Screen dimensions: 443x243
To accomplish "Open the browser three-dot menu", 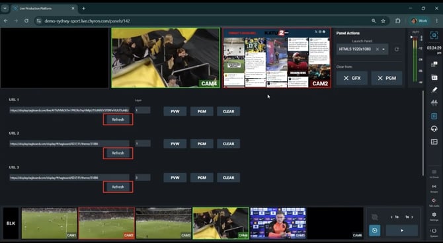I will coord(436,21).
